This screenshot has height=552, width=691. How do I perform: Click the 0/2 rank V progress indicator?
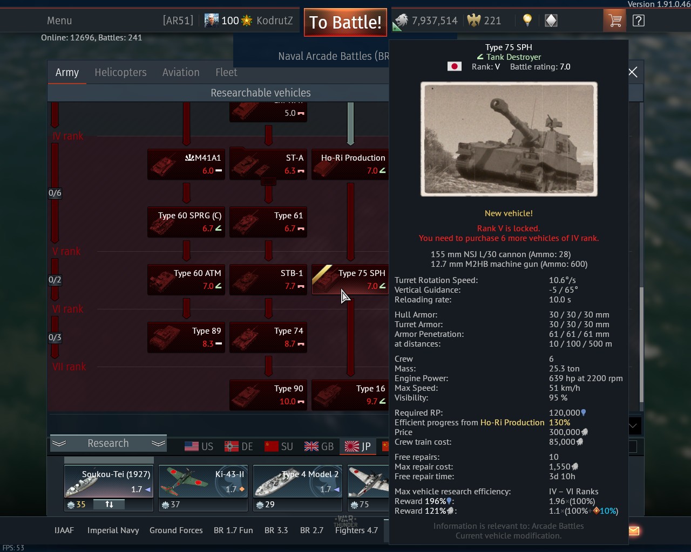[x=55, y=280]
